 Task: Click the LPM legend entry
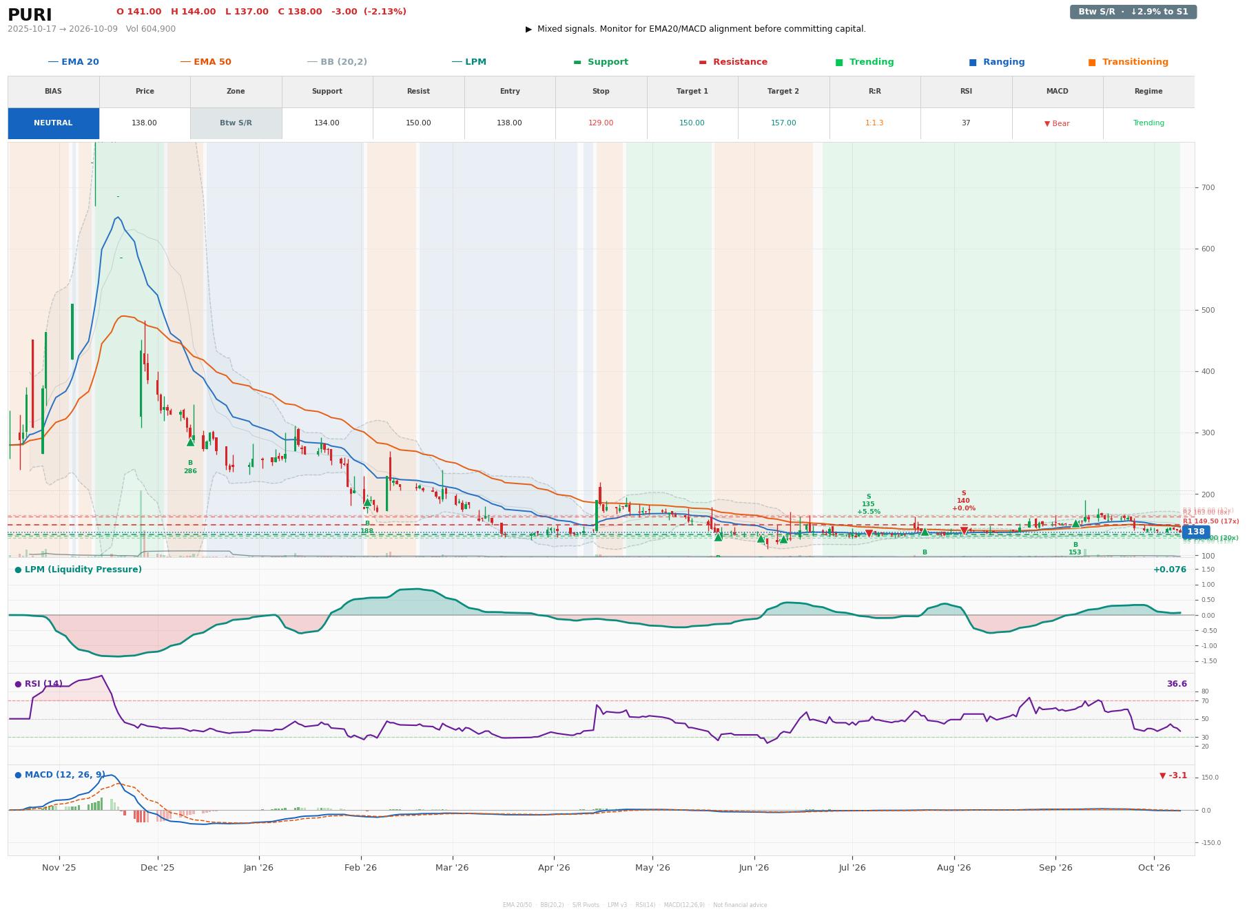click(468, 62)
